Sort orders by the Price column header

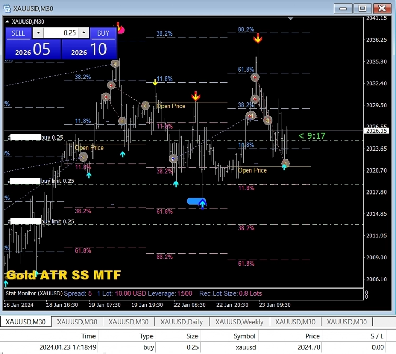pos(312,336)
